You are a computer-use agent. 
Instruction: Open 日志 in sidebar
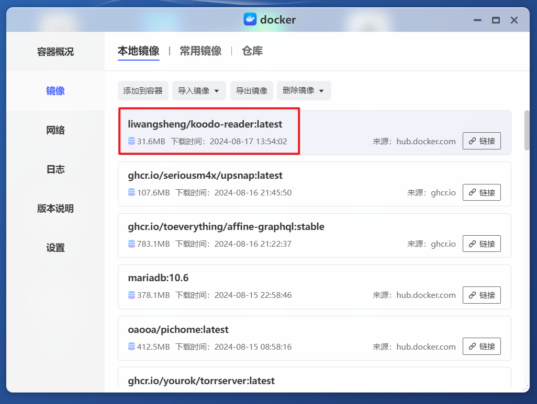pos(55,169)
